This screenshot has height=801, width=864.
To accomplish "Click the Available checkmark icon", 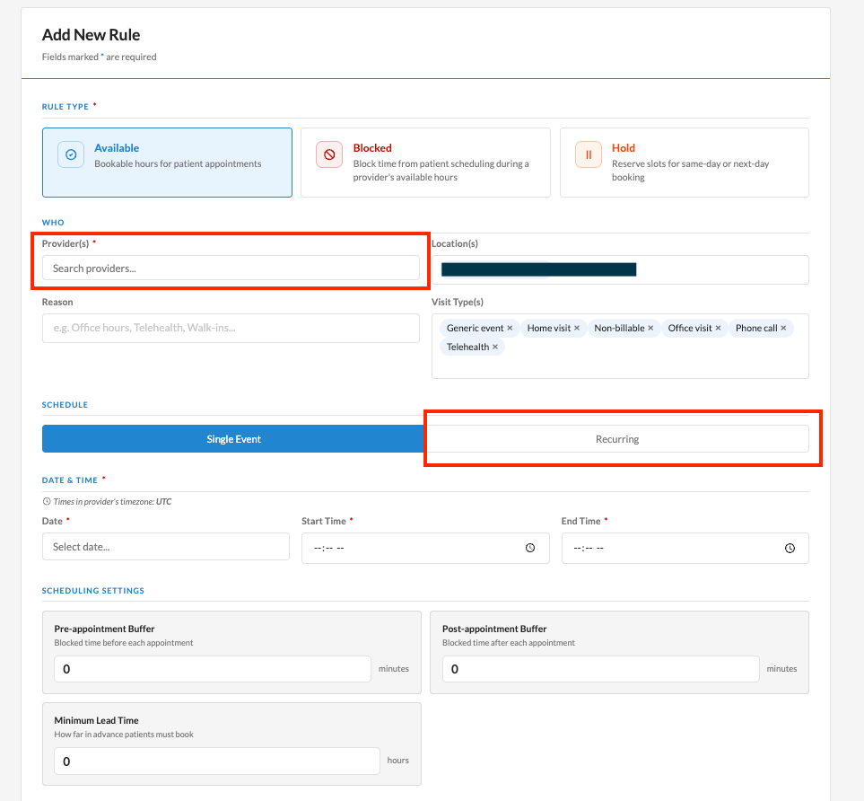I will [71, 155].
